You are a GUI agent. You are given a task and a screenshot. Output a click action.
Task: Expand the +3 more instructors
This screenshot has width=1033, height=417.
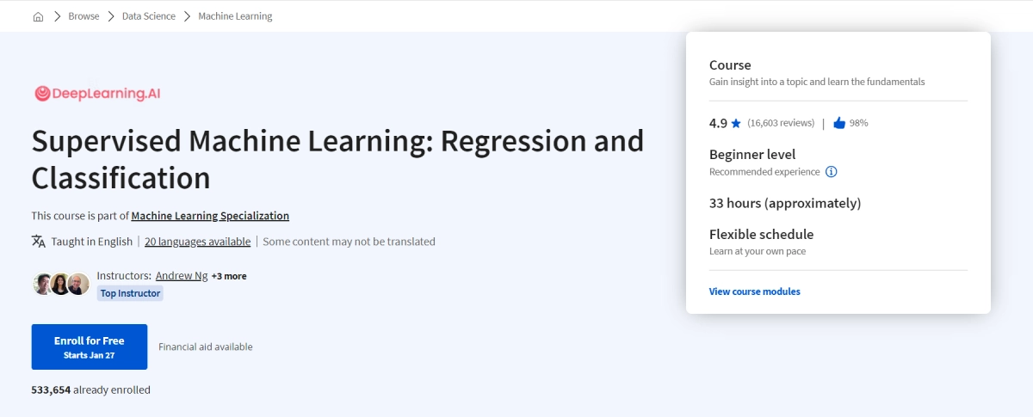point(229,276)
